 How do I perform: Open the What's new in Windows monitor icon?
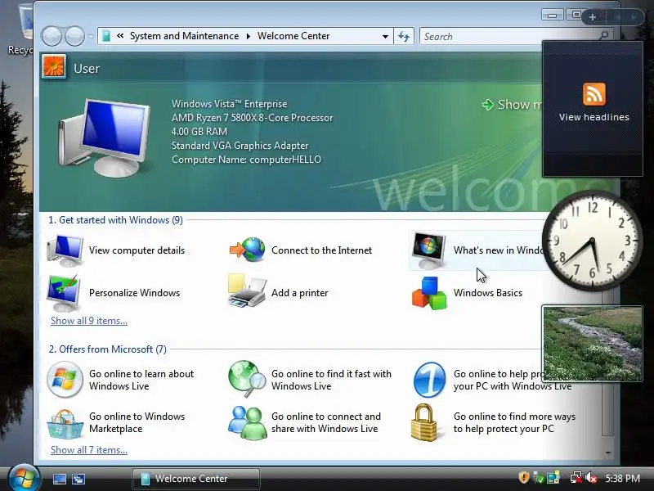click(x=428, y=250)
